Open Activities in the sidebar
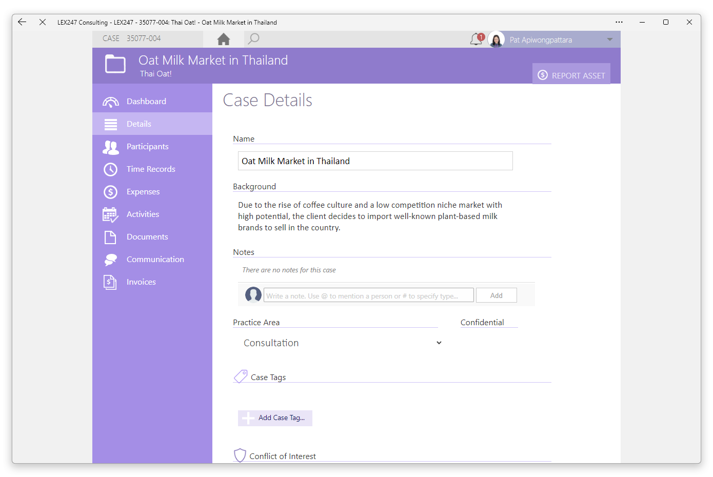This screenshot has height=477, width=713. pos(152,214)
